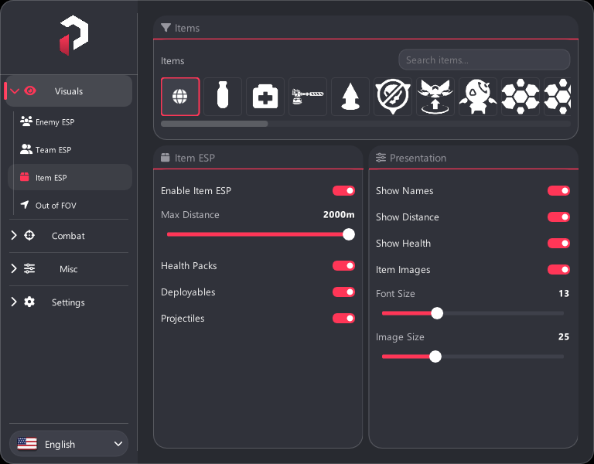Collapse the Visuals section chevron

(x=15, y=91)
